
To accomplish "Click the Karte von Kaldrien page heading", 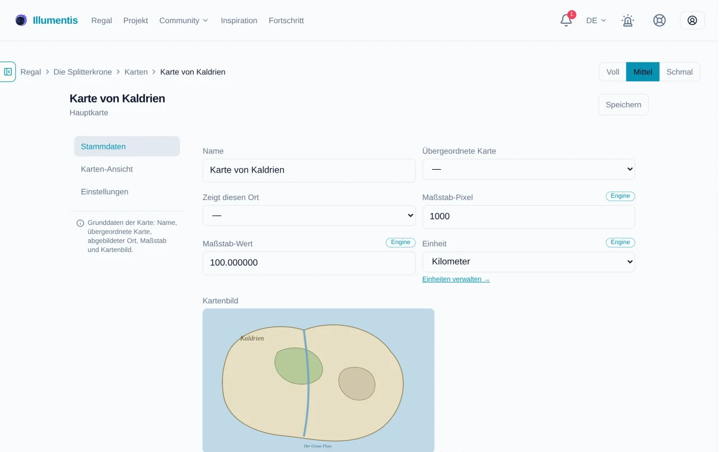I will [x=117, y=99].
